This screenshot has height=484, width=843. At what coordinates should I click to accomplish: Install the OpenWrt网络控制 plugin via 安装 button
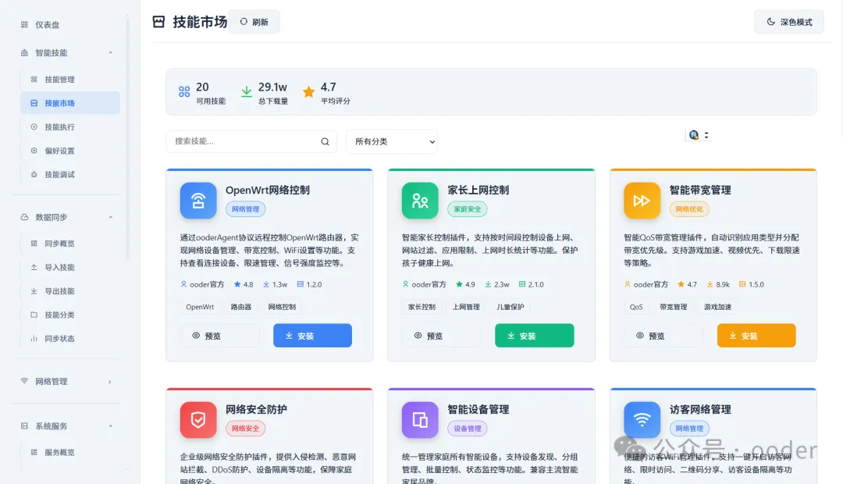(312, 335)
